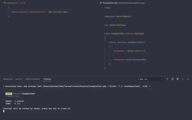192x120 pixels.
Task: Kill terminal using trash icon
Action: (178, 79)
